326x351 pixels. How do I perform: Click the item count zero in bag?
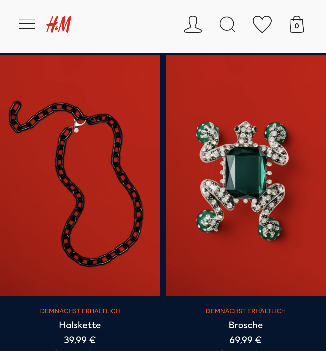click(297, 26)
